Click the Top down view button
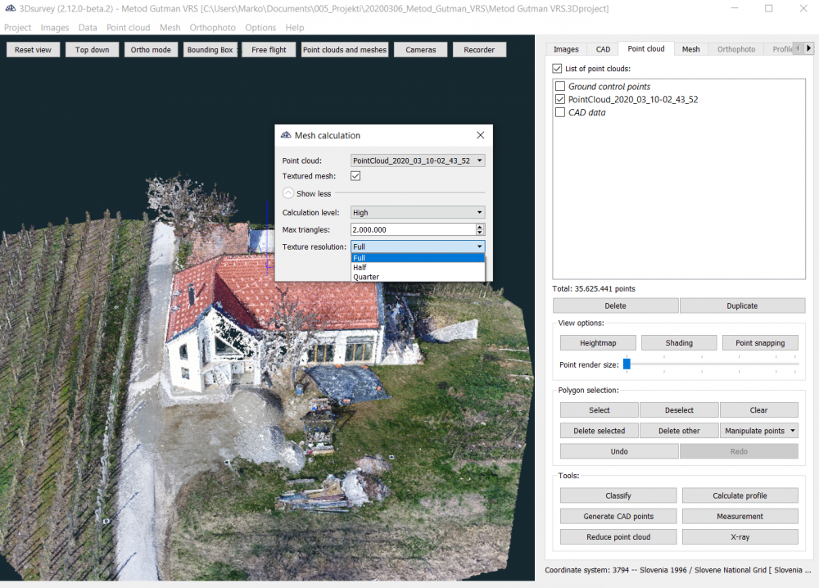 pyautogui.click(x=92, y=50)
